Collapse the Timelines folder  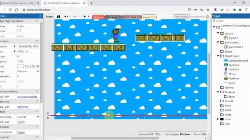218,92
